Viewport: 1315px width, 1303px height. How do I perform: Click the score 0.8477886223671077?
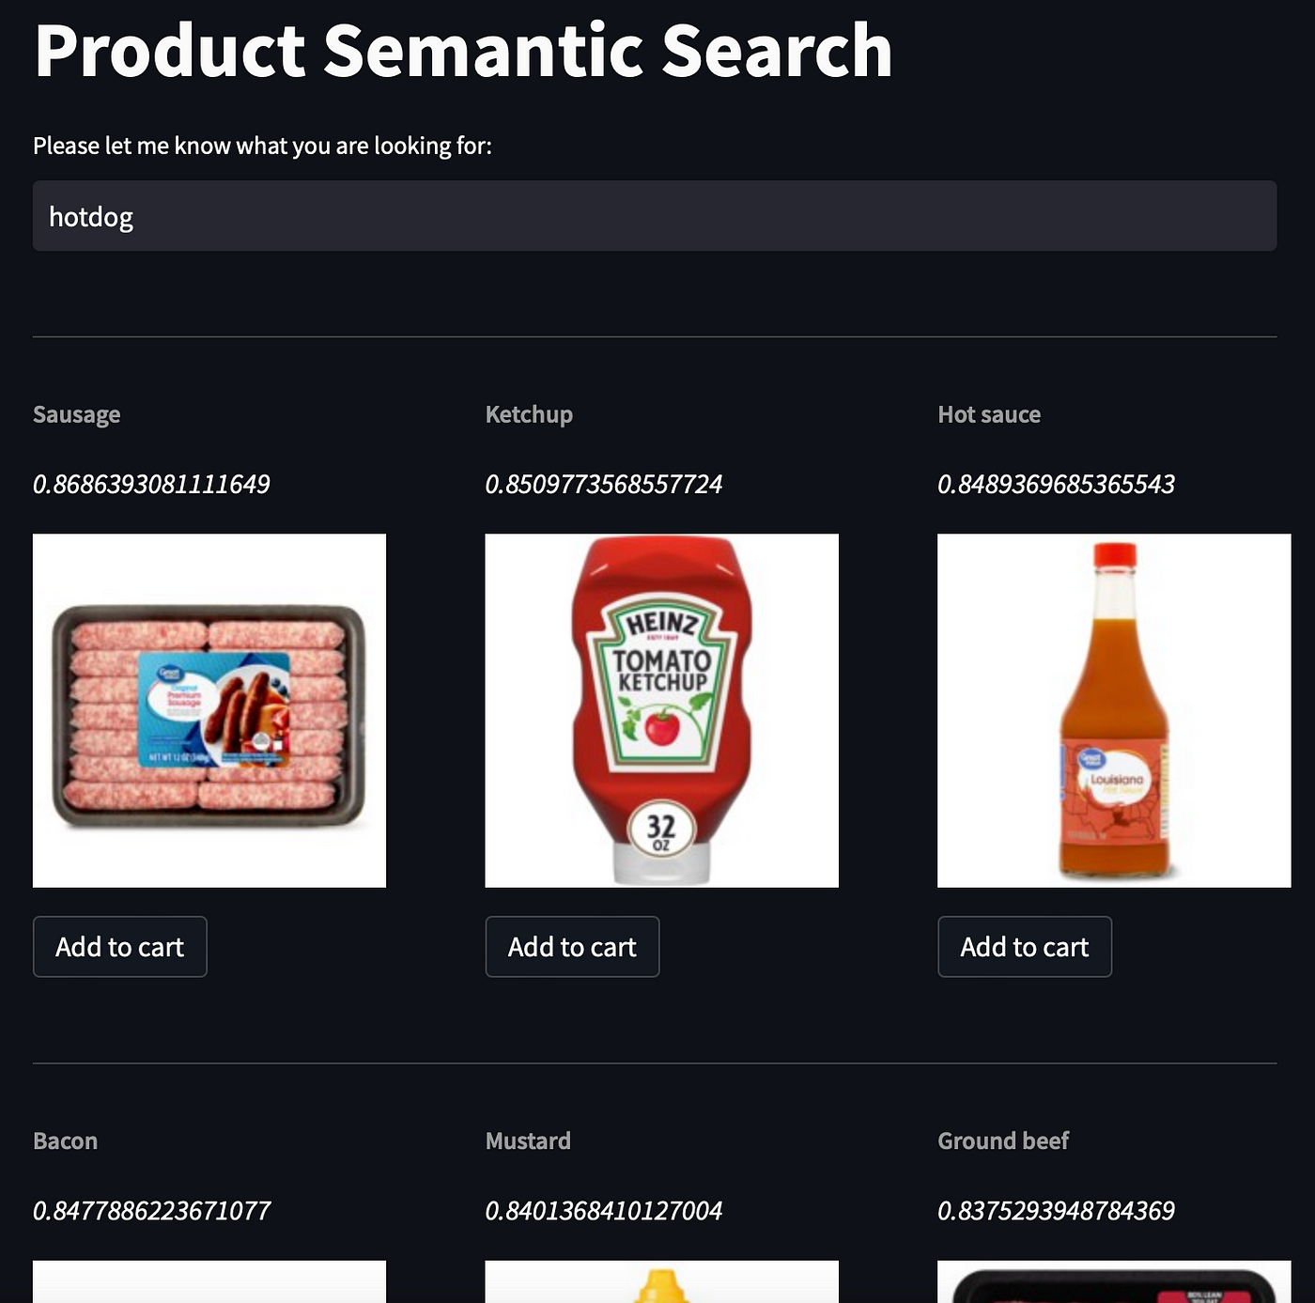click(152, 1210)
